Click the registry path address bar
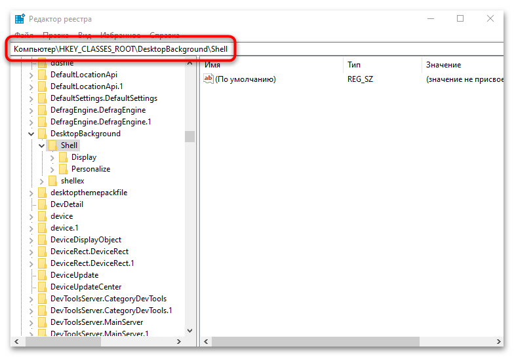514x357 pixels. pos(257,49)
